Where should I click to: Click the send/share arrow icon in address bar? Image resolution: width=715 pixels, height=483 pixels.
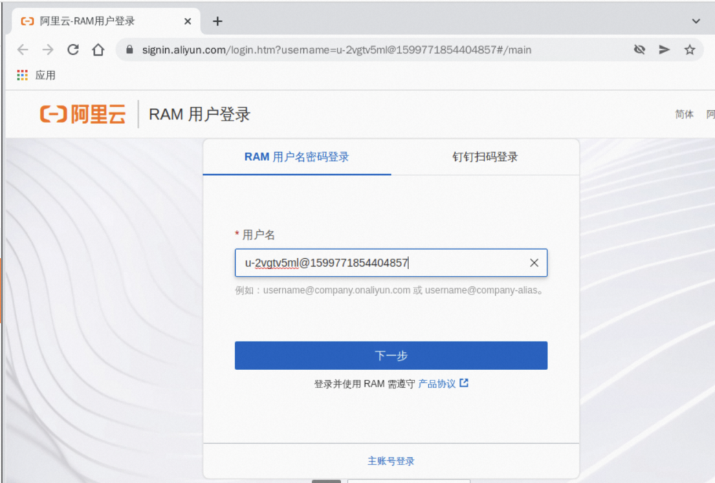(664, 50)
